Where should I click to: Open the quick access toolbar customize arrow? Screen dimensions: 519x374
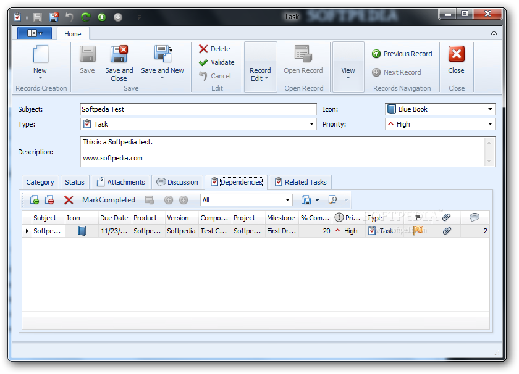click(x=140, y=17)
